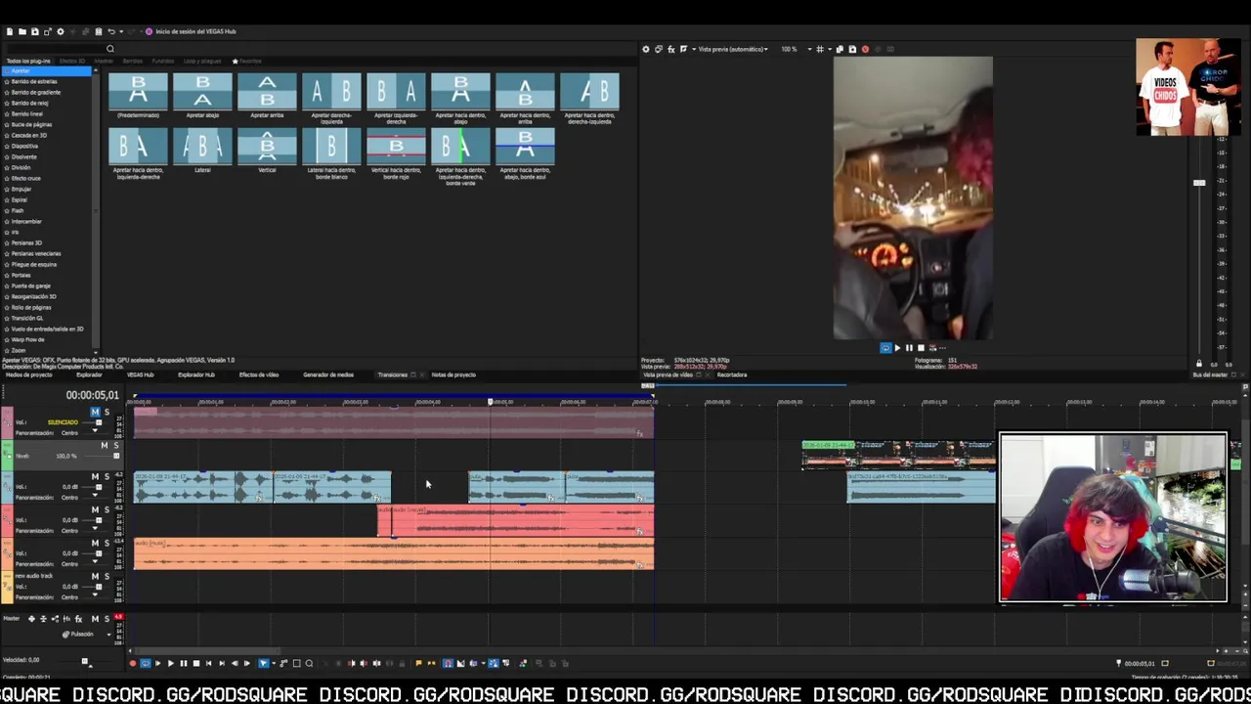Click the record button in transport bar
Screen dimensions: 1251x704
pyautogui.click(x=133, y=663)
